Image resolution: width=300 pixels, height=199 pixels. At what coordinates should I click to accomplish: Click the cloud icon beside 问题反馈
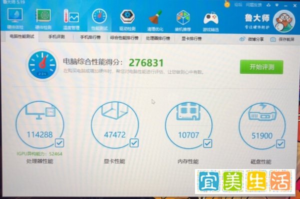[x=268, y=5]
